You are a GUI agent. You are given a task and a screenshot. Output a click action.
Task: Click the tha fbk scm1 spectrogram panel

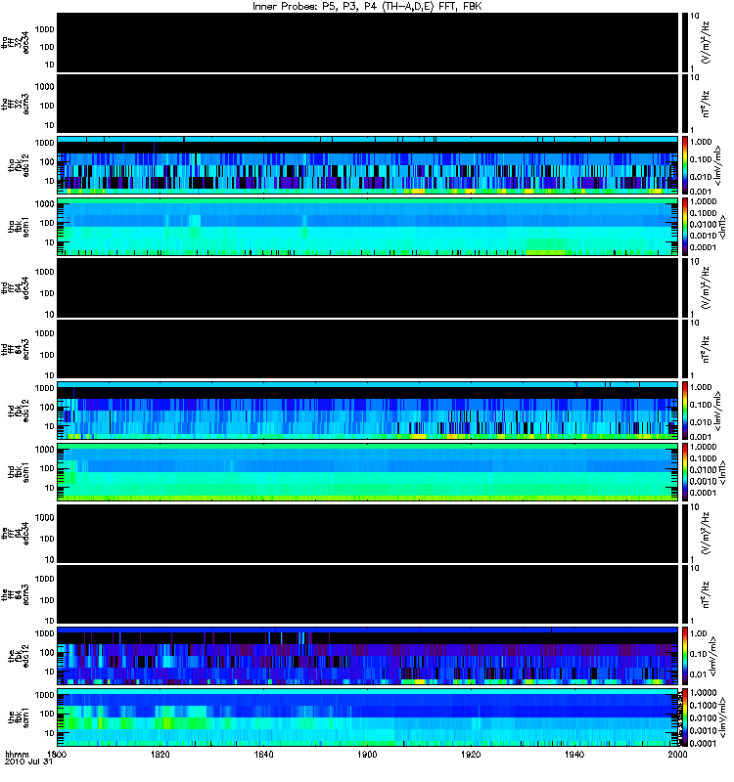pyautogui.click(x=367, y=227)
